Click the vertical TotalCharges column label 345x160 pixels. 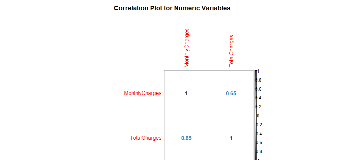pos(231,51)
